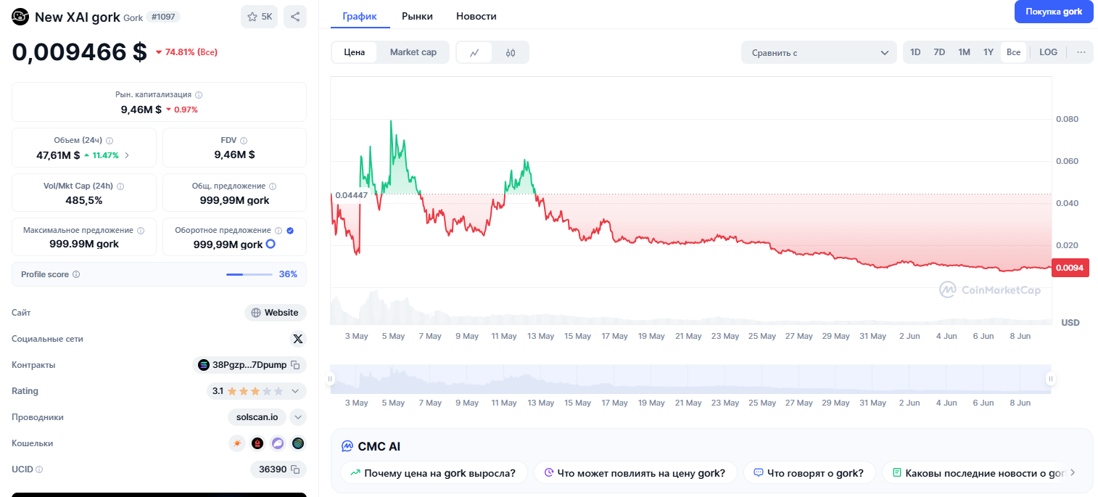Click info icon next to Объем (24ч)
This screenshot has width=1098, height=497.
[110, 141]
